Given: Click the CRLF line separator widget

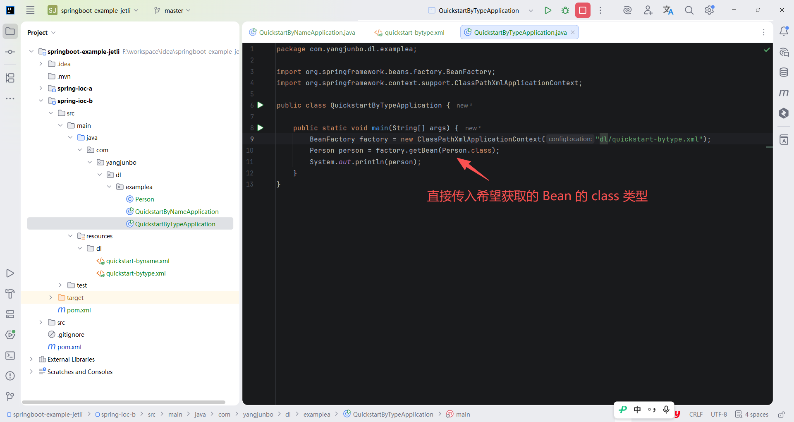Looking at the screenshot, I should [x=696, y=415].
